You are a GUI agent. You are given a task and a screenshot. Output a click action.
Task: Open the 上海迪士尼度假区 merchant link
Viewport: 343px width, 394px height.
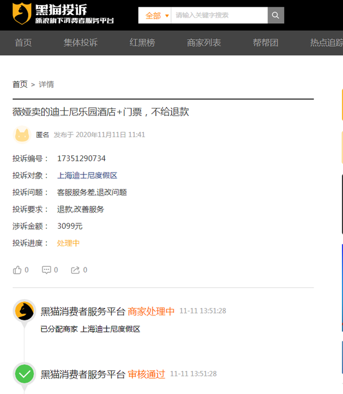click(87, 175)
